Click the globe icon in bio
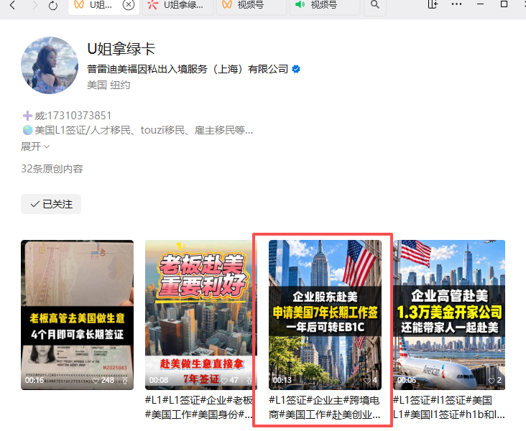Screen dimensions: 526x431 [x=27, y=130]
